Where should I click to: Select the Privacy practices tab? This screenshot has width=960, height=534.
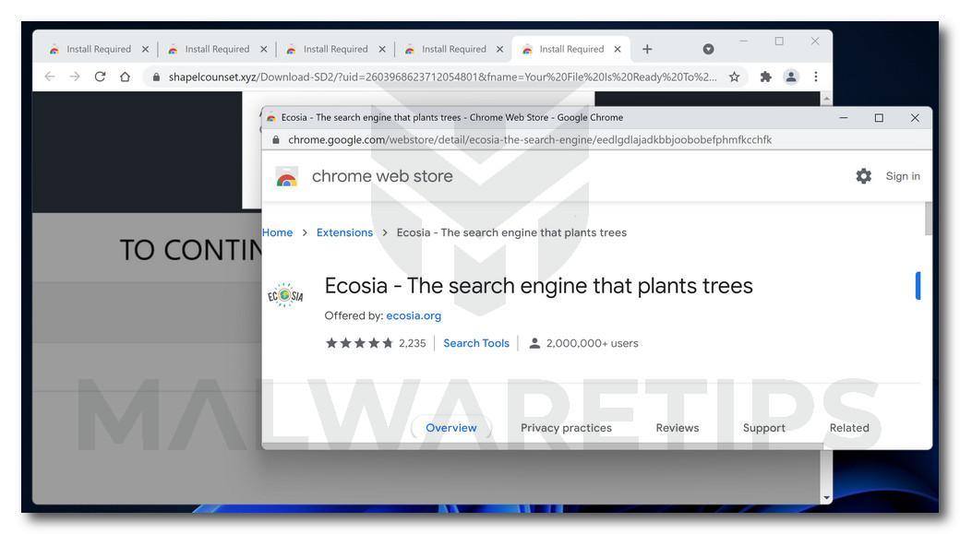pyautogui.click(x=566, y=428)
